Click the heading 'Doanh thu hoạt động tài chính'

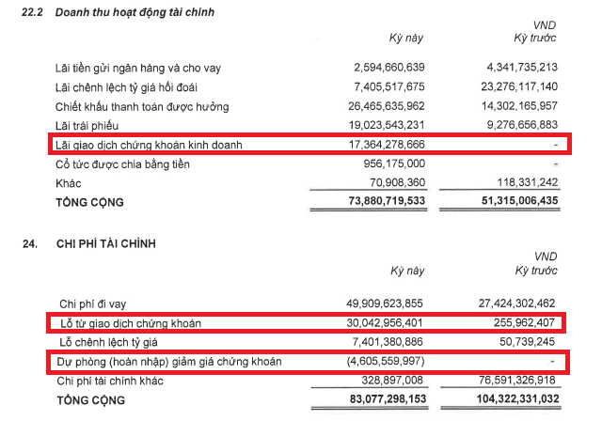(x=135, y=12)
